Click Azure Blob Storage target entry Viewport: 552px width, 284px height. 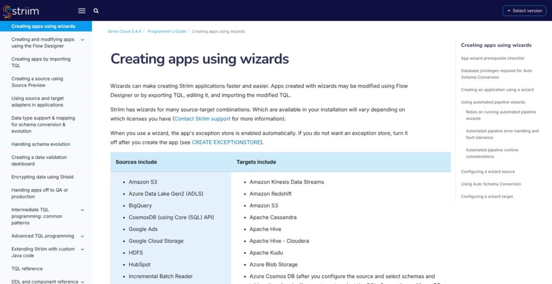(x=273, y=265)
